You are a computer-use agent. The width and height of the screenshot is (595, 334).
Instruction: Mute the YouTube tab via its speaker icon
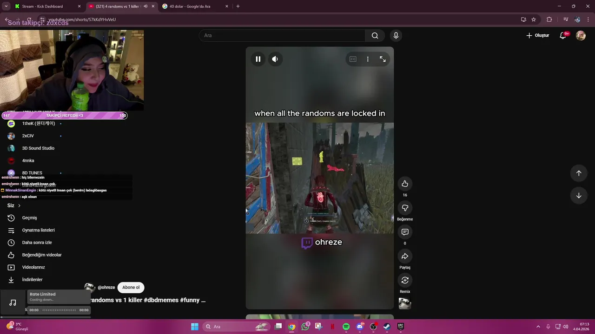pos(145,6)
